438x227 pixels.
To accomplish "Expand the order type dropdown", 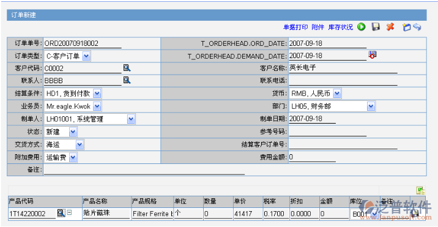I will coord(86,56).
